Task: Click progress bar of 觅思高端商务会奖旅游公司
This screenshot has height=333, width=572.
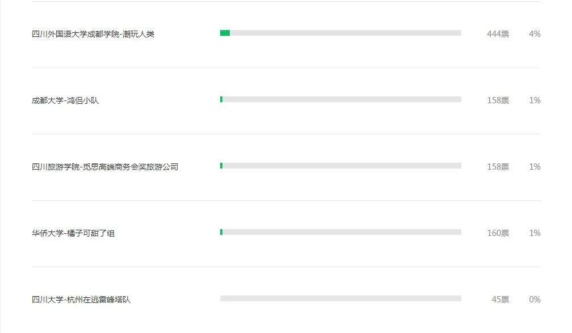Action: click(340, 166)
